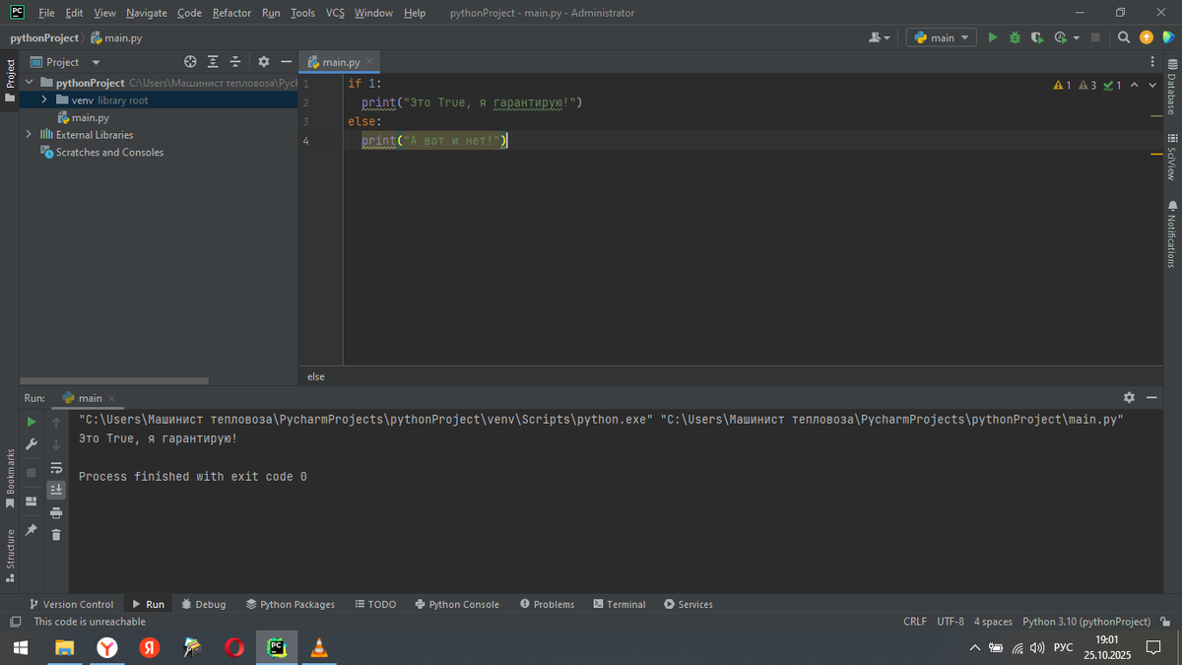Viewport: 1182px width, 665px height.
Task: Click Select Opened File target icon in Project panel
Action: tap(190, 62)
